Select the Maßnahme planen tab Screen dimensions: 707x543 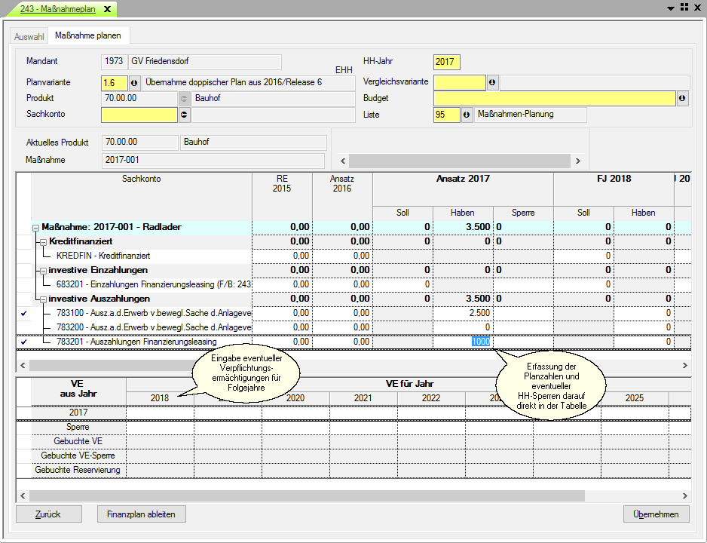[89, 35]
